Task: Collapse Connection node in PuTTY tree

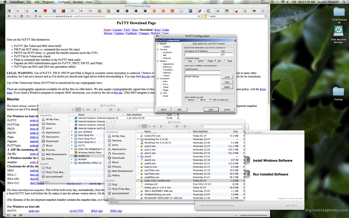Action: tap(158, 78)
